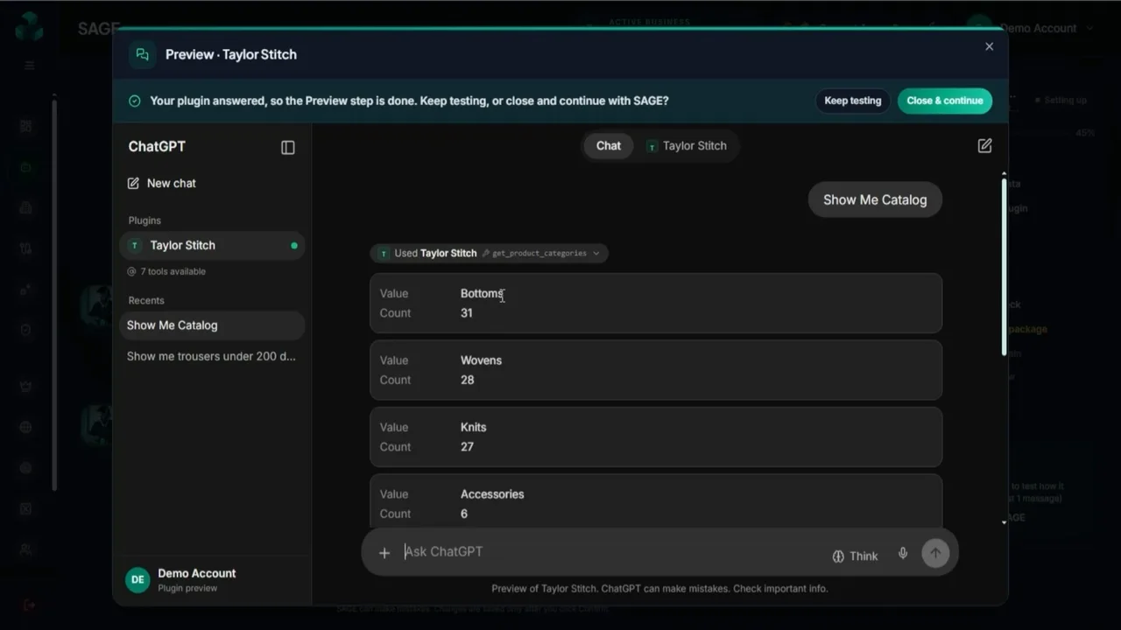Select the Taylor Stitch plugin in sidebar
The height and width of the screenshot is (630, 1121).
pos(212,246)
